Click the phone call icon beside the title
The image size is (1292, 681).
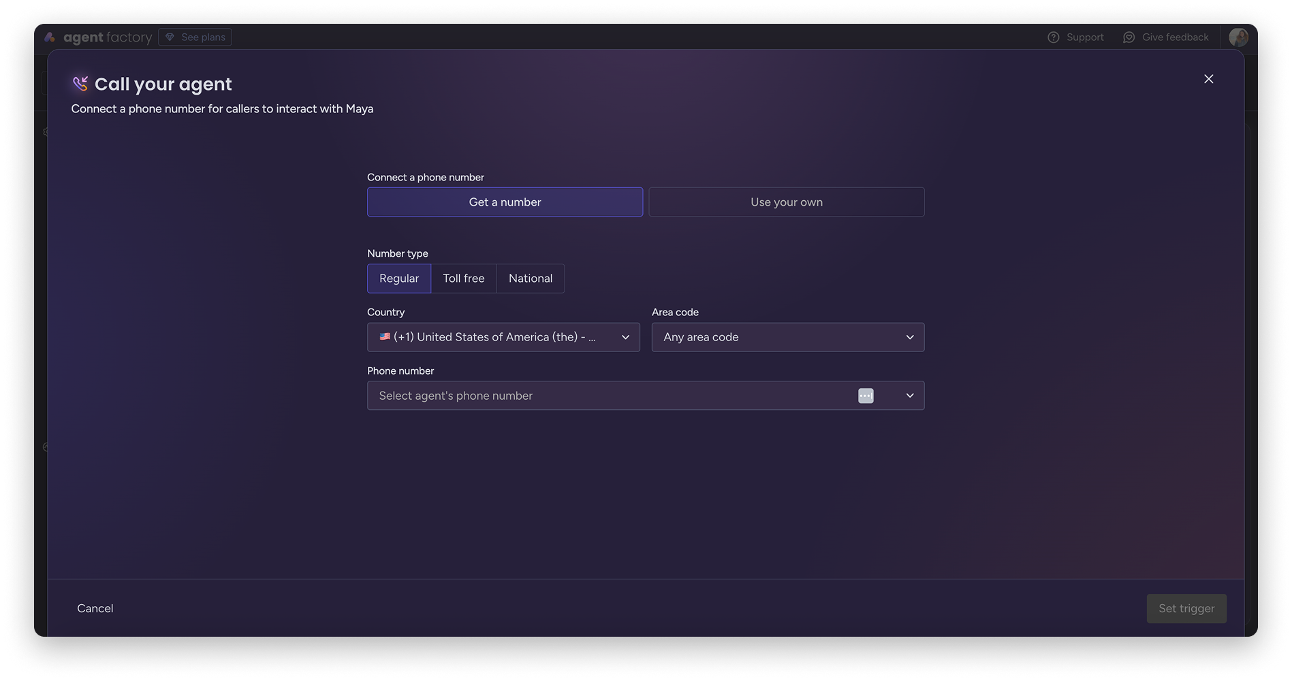[80, 83]
